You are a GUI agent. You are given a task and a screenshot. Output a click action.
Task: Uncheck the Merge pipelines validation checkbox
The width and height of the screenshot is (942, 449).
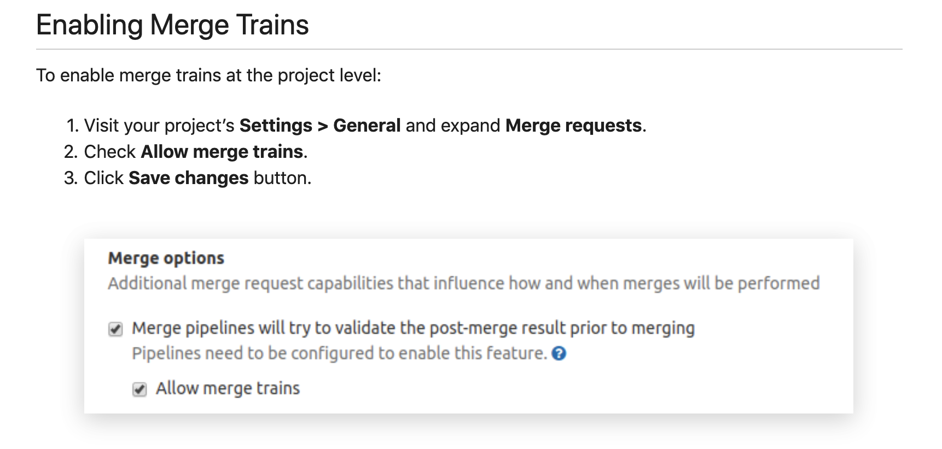(x=116, y=328)
